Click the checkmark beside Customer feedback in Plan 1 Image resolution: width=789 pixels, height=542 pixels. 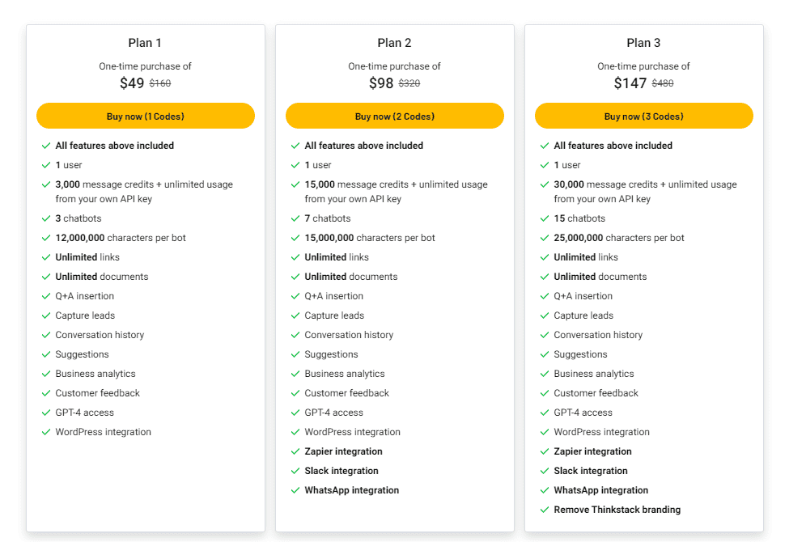coord(46,393)
